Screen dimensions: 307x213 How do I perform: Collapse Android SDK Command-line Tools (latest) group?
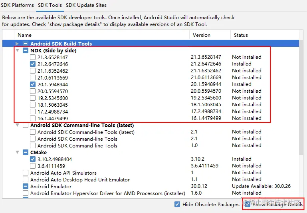18,125
